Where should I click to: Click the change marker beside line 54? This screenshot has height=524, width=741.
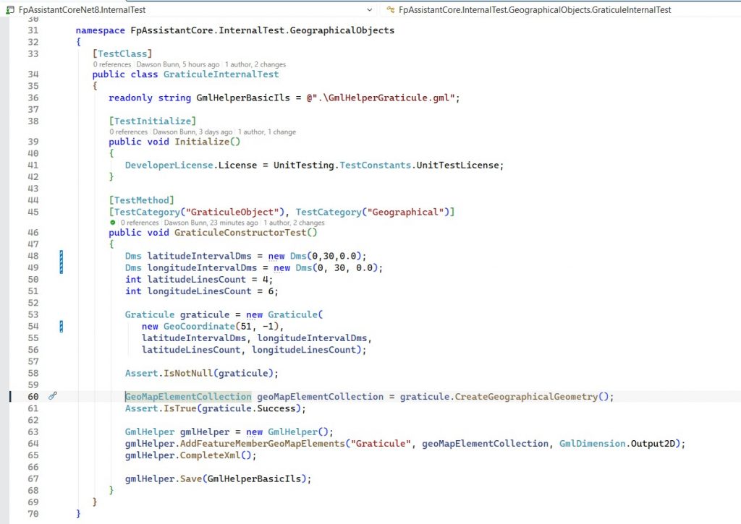[62, 327]
